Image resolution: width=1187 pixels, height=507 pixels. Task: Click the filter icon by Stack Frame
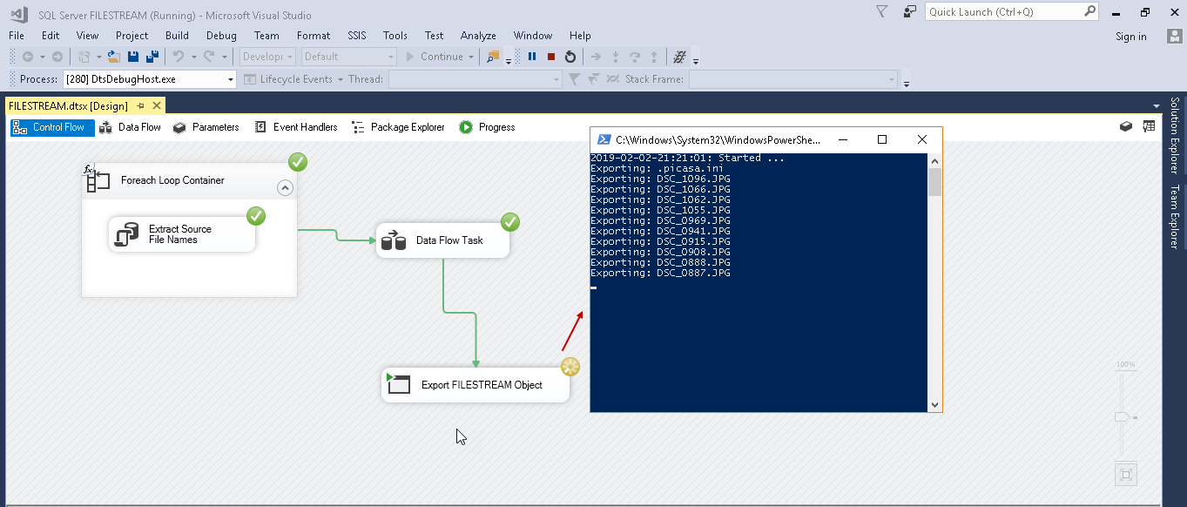click(574, 79)
